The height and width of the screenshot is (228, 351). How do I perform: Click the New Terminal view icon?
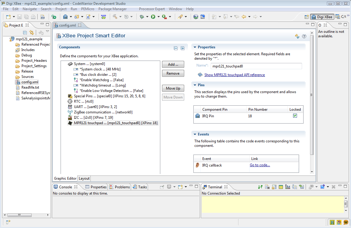(323, 187)
